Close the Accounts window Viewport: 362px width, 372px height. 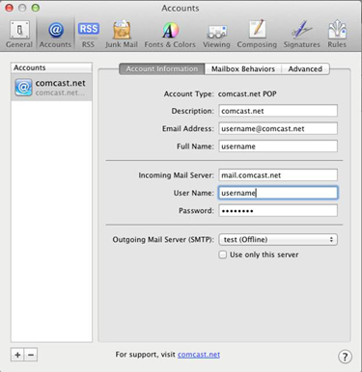(9, 8)
